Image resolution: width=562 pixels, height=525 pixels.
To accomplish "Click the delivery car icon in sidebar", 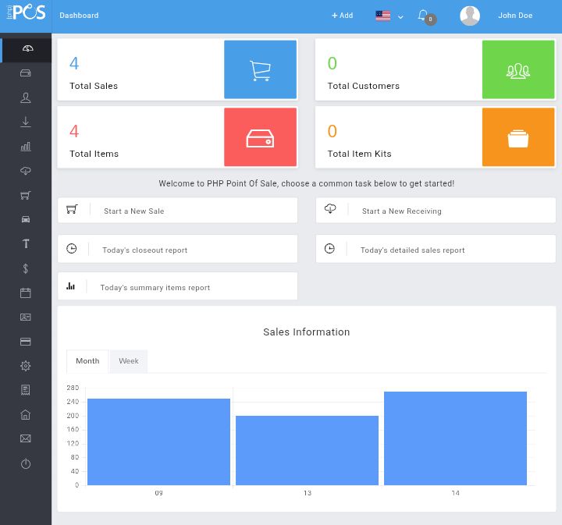I will click(x=26, y=219).
